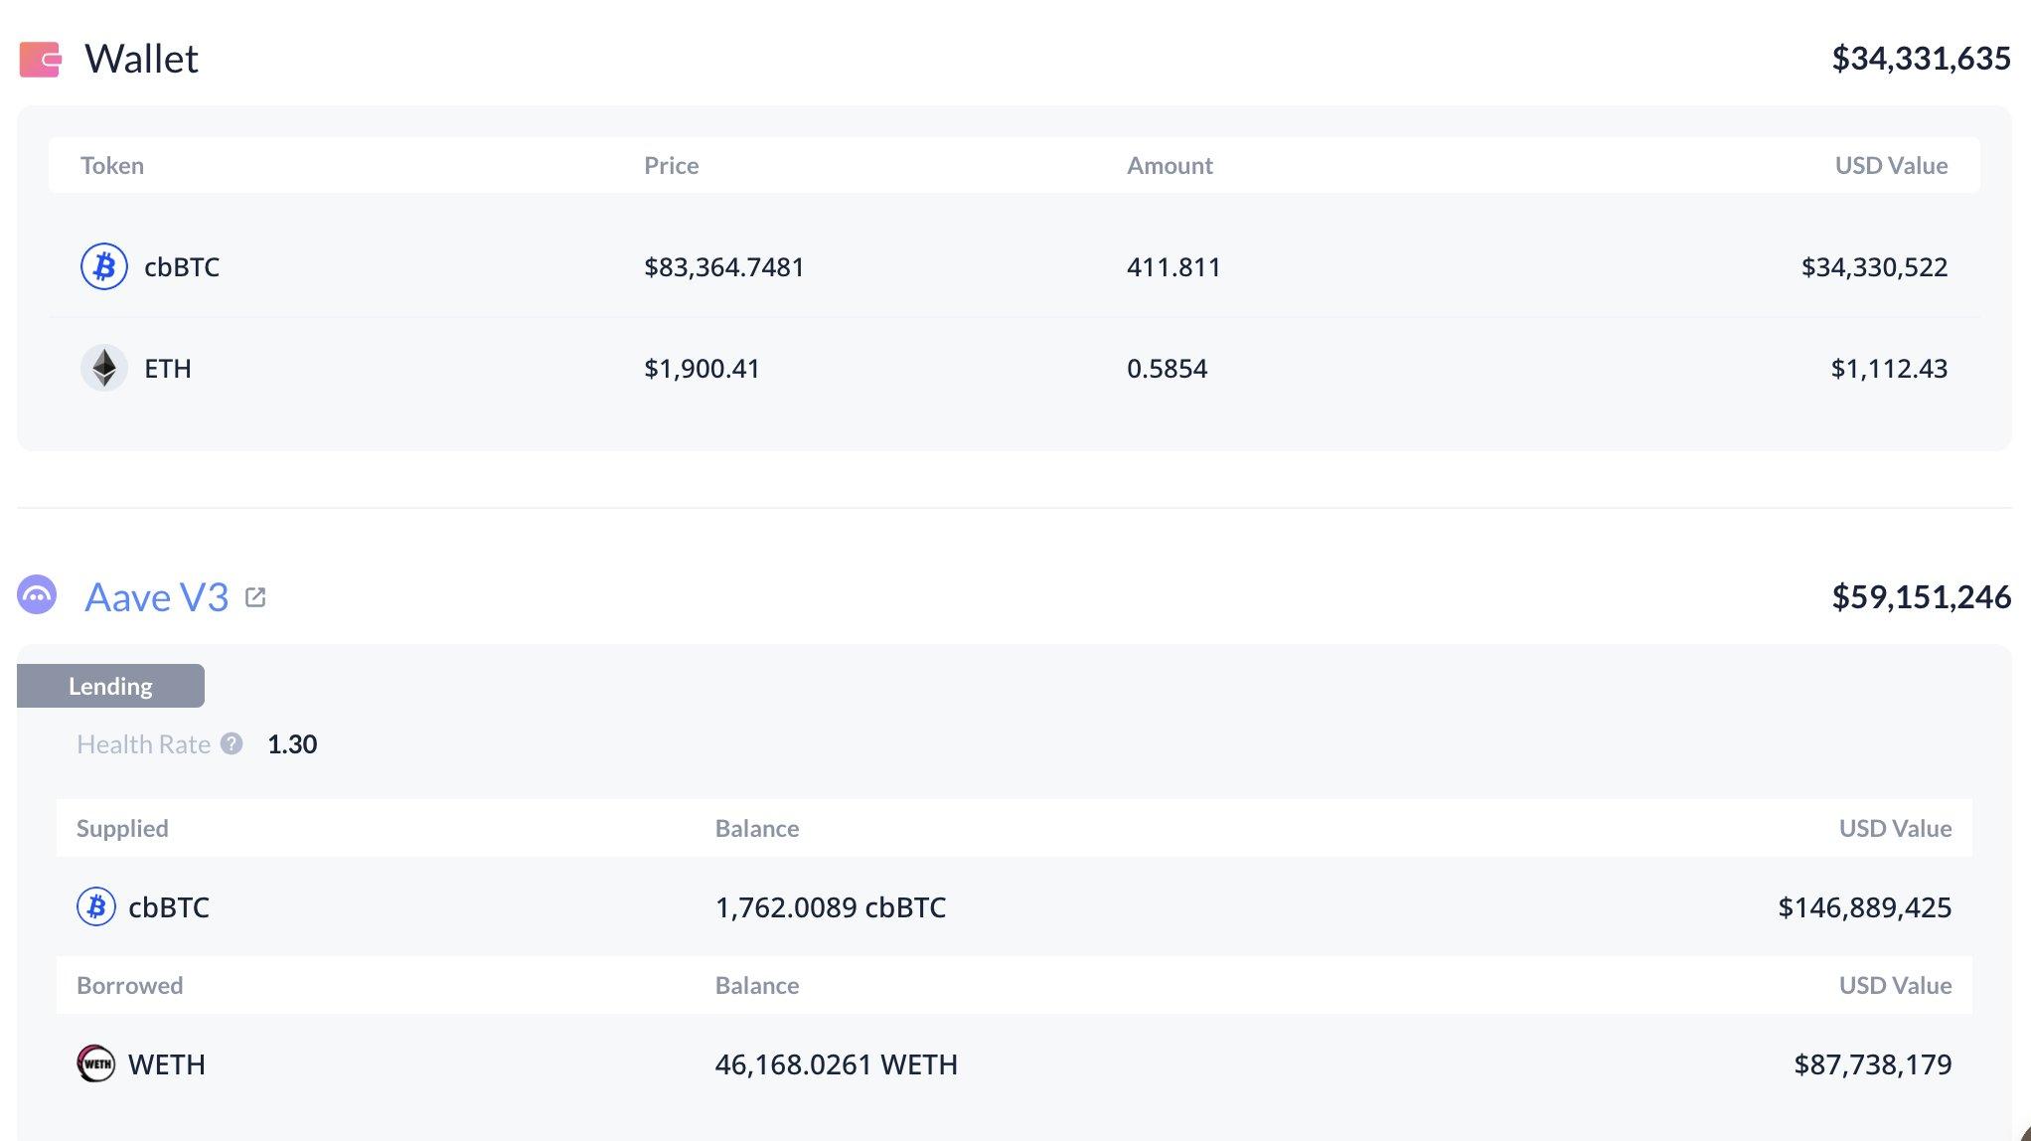This screenshot has height=1141, width=2031.
Task: Open the Aave V3 protocol link
Action: pyautogui.click(x=157, y=597)
